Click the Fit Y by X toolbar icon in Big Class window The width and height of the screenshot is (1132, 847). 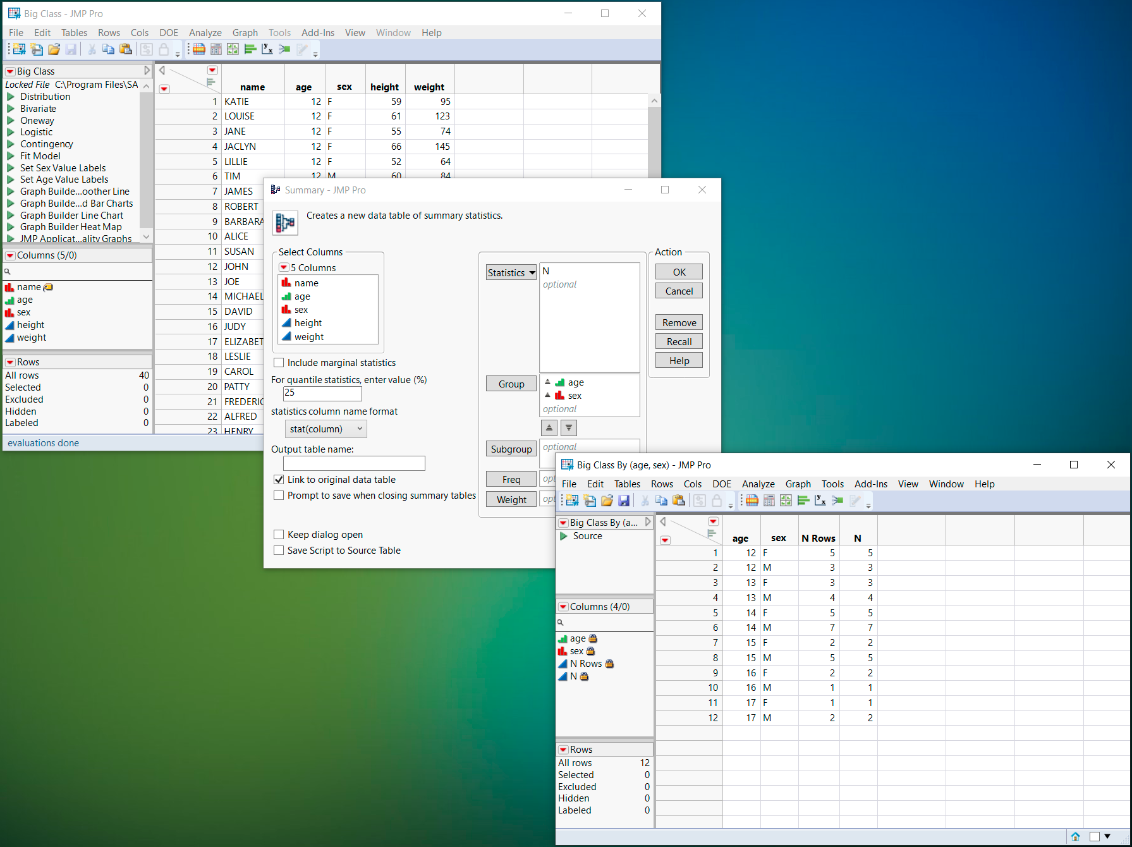click(x=267, y=49)
